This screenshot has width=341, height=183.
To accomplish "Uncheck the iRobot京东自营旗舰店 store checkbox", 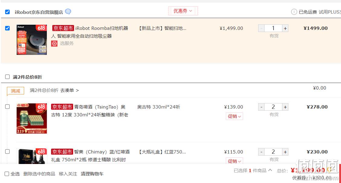I will [x=7, y=12].
